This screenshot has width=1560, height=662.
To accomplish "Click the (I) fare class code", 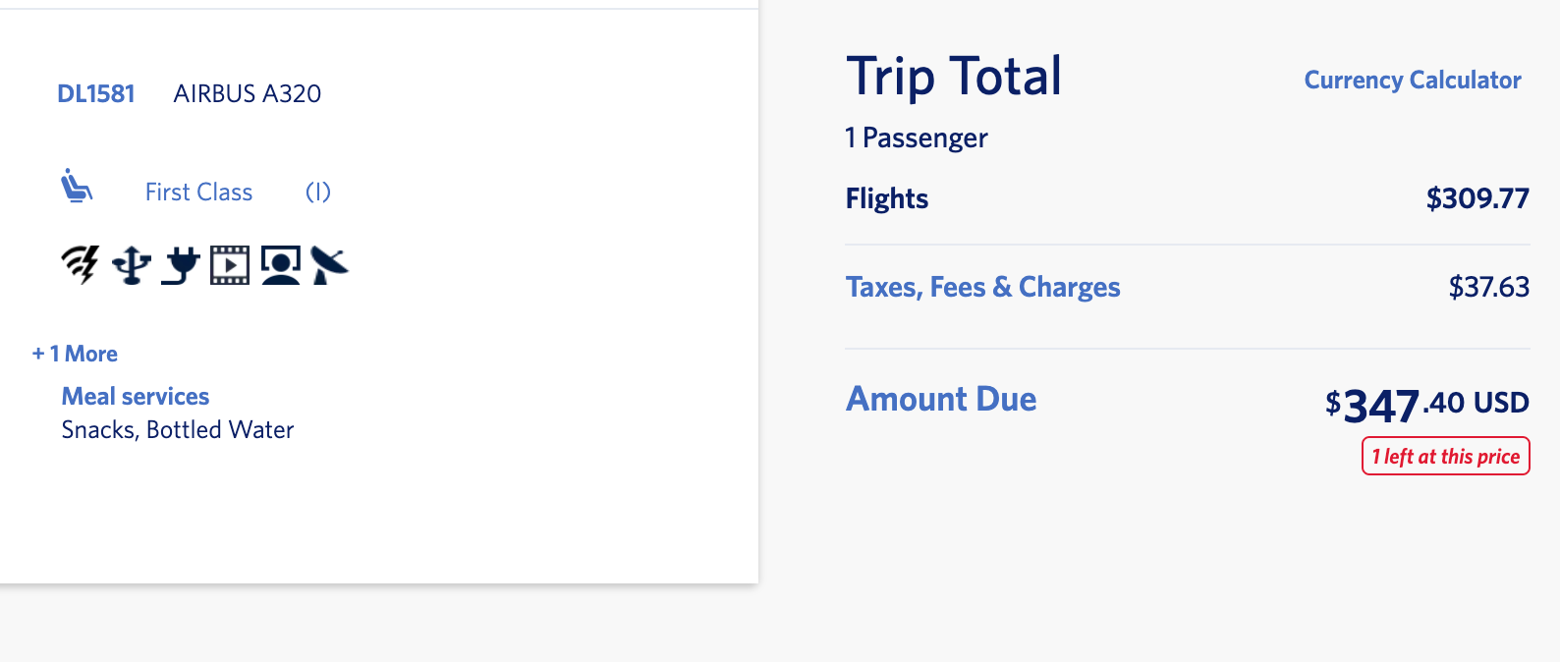I will pos(318,193).
